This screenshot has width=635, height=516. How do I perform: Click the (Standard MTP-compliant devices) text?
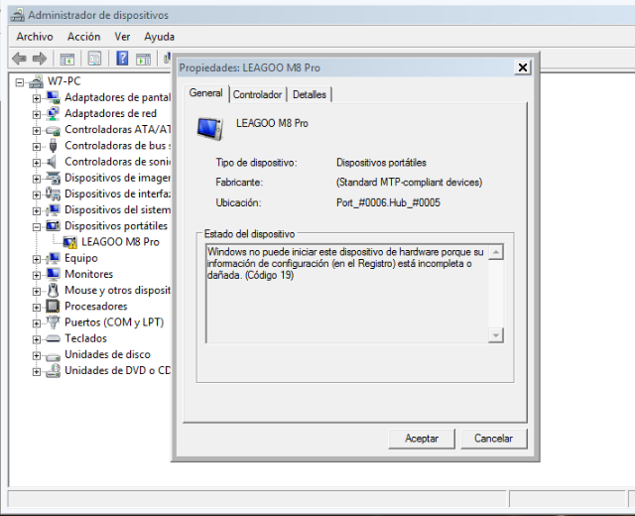(409, 183)
